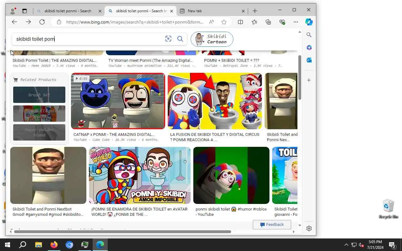The height and width of the screenshot is (251, 402).
Task: Launch Firefox from taskbar
Action: point(54,245)
